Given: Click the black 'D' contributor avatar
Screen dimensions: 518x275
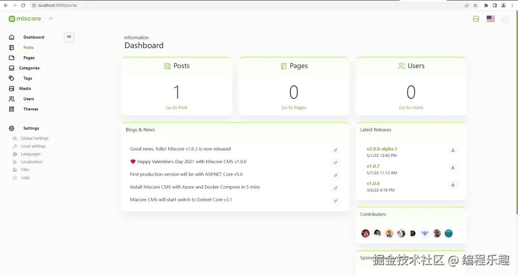Looking at the screenshot, I should coord(413,233).
